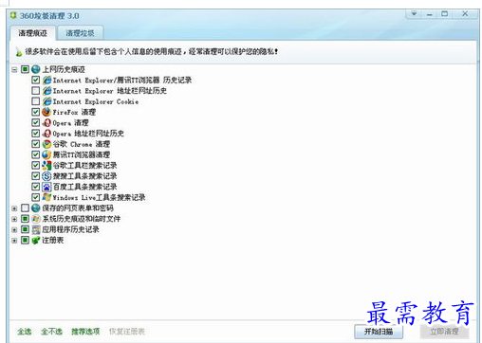Click the 360 logo in the title bar

tap(13, 15)
